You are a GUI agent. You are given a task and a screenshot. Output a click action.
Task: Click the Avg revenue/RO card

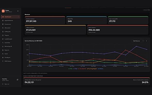tap(128, 20)
